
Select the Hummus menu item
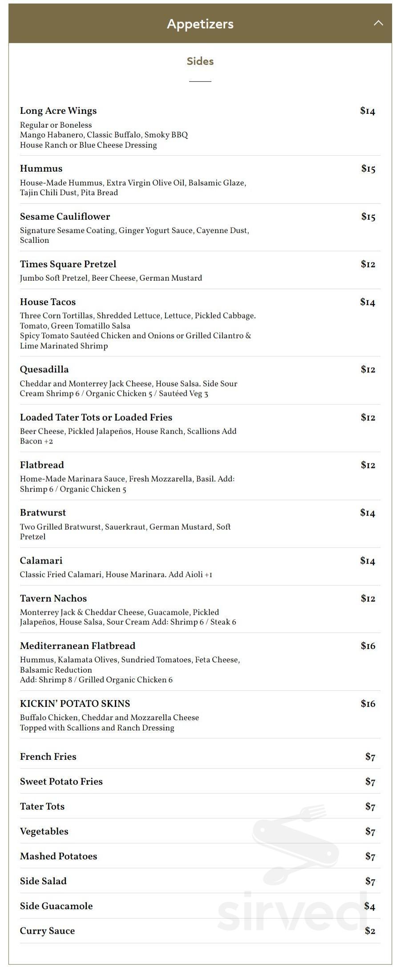(41, 169)
